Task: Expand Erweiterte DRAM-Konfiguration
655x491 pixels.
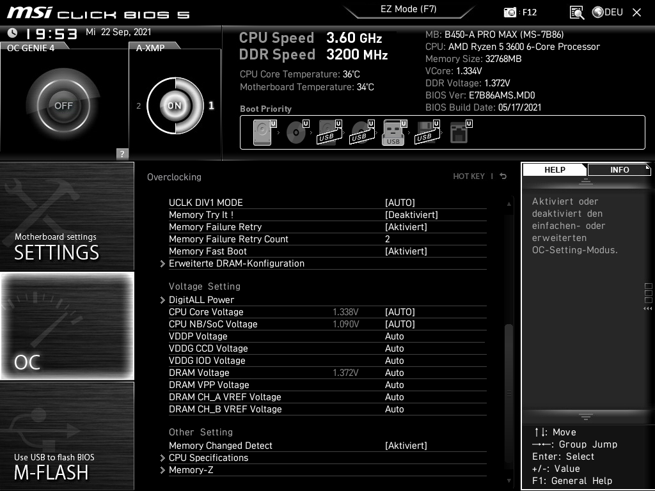Action: pyautogui.click(x=237, y=263)
